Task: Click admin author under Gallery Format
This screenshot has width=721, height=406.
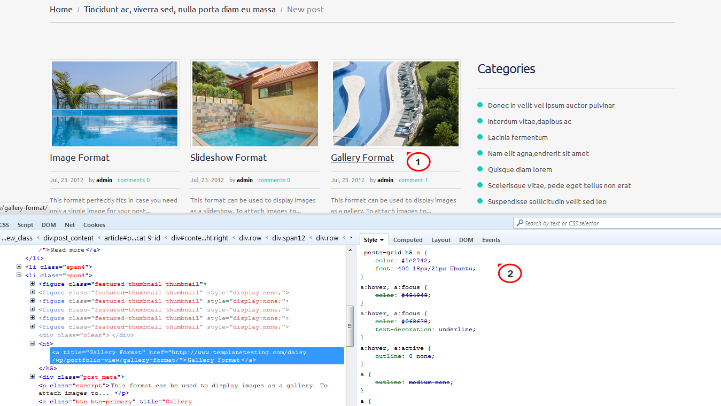Action: (x=385, y=180)
